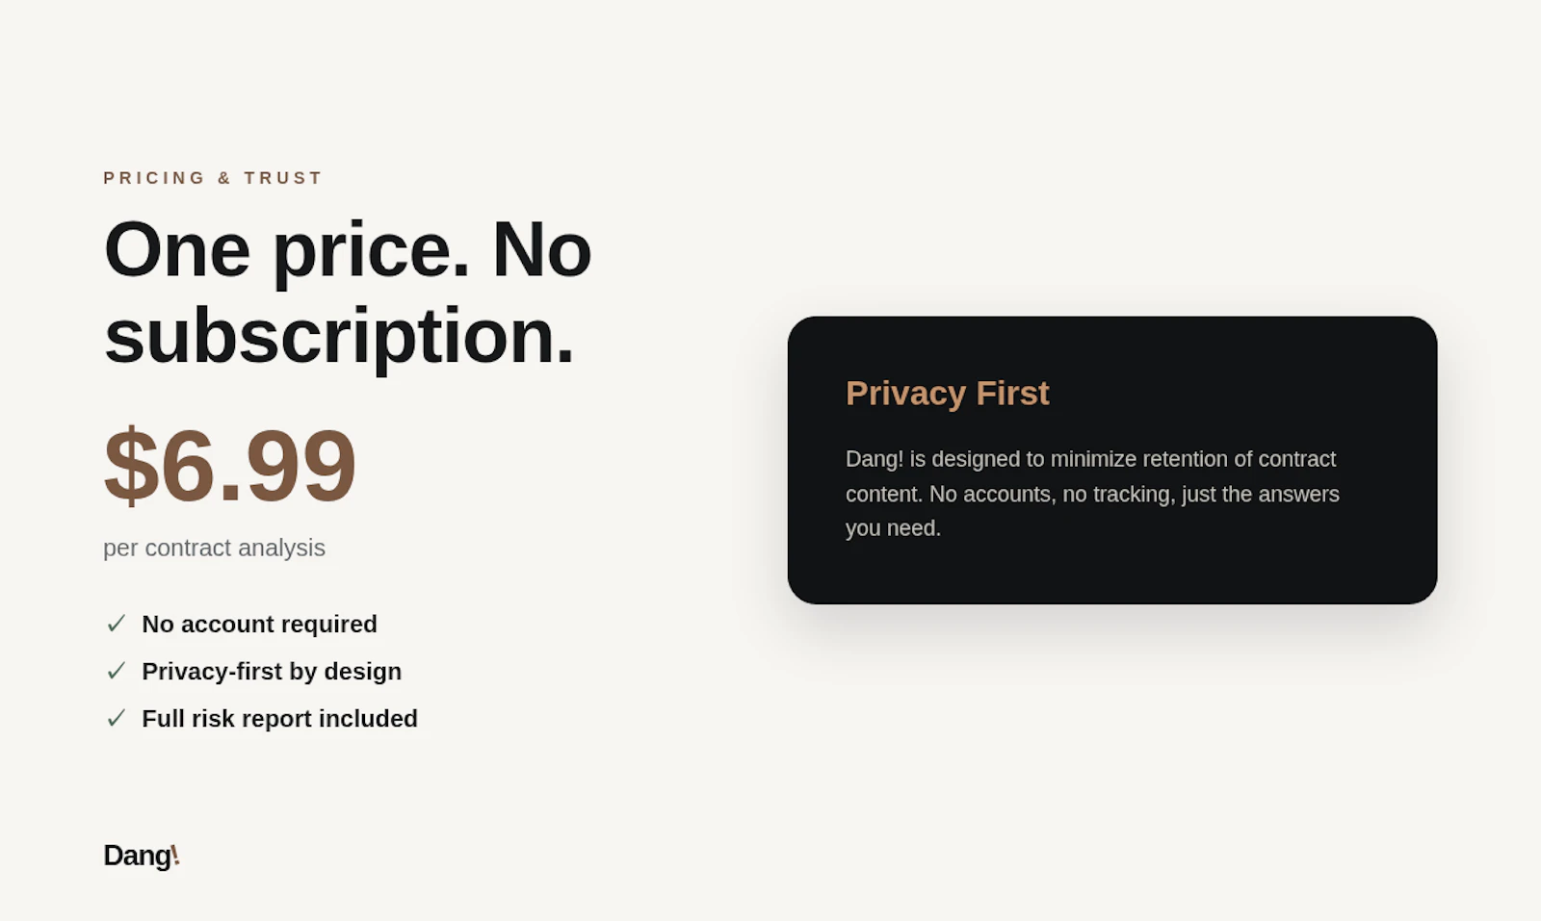
Task: Click the dollar sign in the price
Action: (131, 466)
